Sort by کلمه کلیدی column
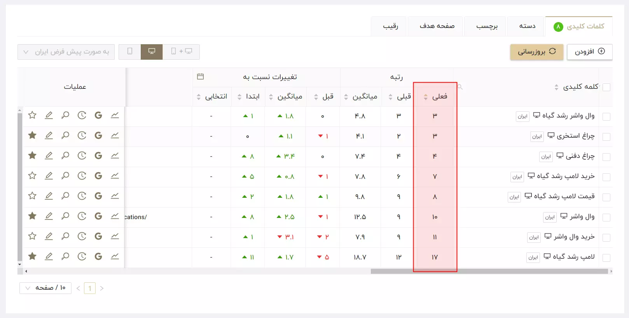 [x=556, y=87]
